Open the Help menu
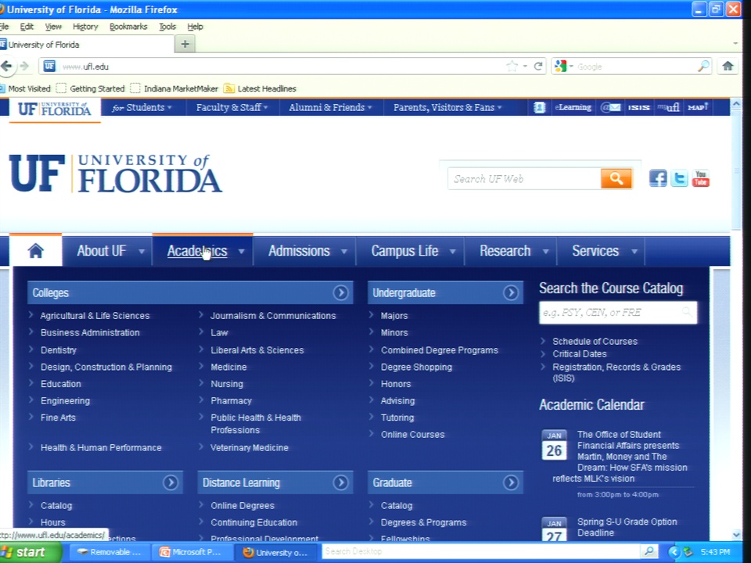Image resolution: width=751 pixels, height=563 pixels. tap(195, 27)
